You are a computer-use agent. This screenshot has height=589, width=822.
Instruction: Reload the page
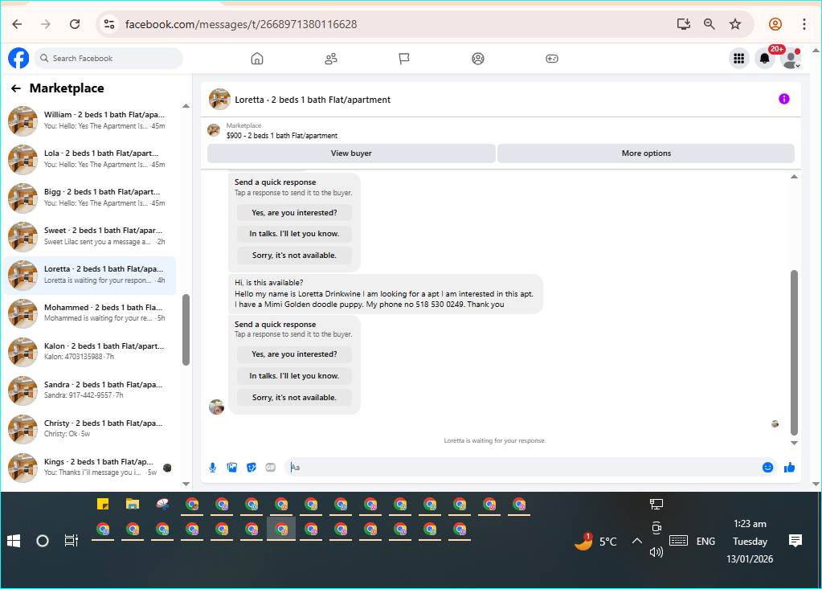[x=75, y=24]
